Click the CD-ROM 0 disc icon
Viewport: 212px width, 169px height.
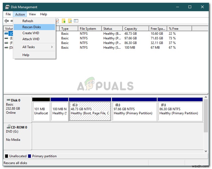pyautogui.click(x=8, y=127)
